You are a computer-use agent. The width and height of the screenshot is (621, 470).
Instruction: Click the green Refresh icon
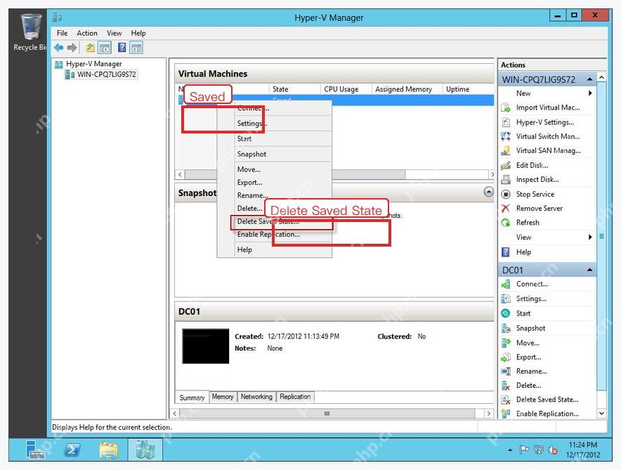click(x=506, y=223)
